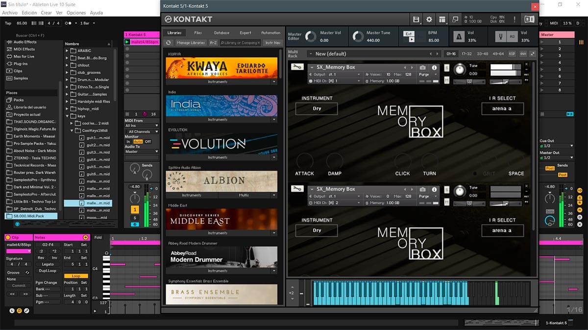This screenshot has height=330, width=588.
Task: Click the Kontakt panic exclamation icon
Action: pos(514,19)
